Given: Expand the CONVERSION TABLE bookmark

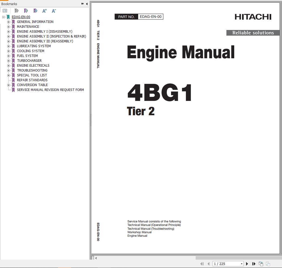Looking at the screenshot, I should coord(8,85).
